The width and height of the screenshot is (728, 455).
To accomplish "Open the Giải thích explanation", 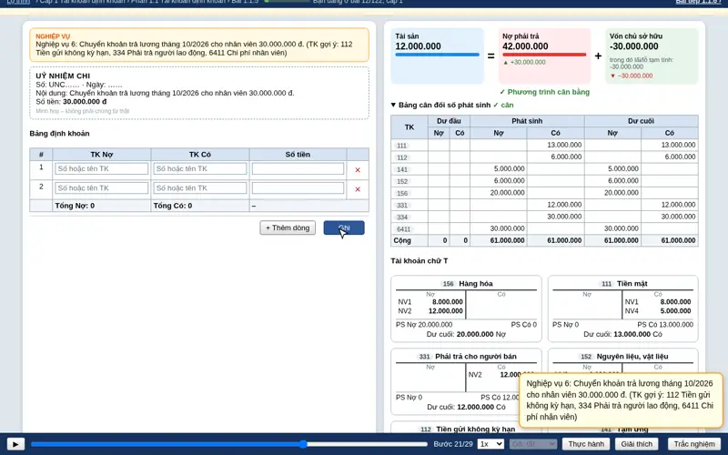I will tap(636, 444).
